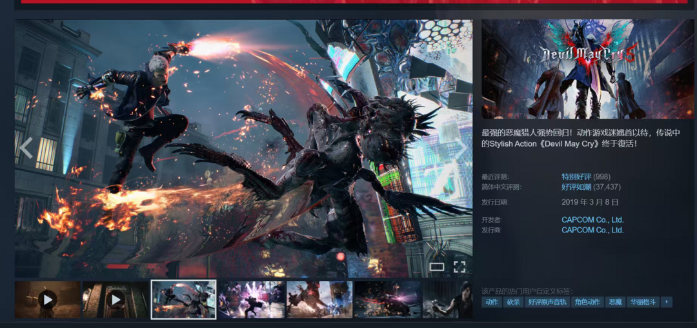The height and width of the screenshot is (328, 697).
Task: Select the dark-haired character thumbnail
Action: [x=448, y=300]
